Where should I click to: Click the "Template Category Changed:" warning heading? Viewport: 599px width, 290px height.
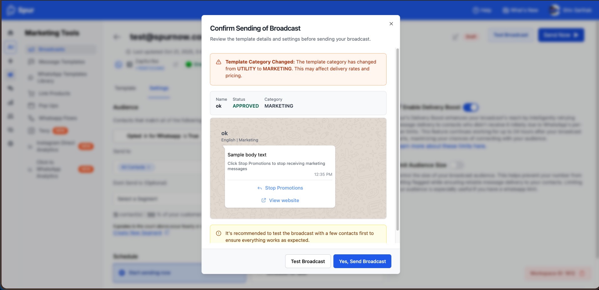pyautogui.click(x=260, y=62)
